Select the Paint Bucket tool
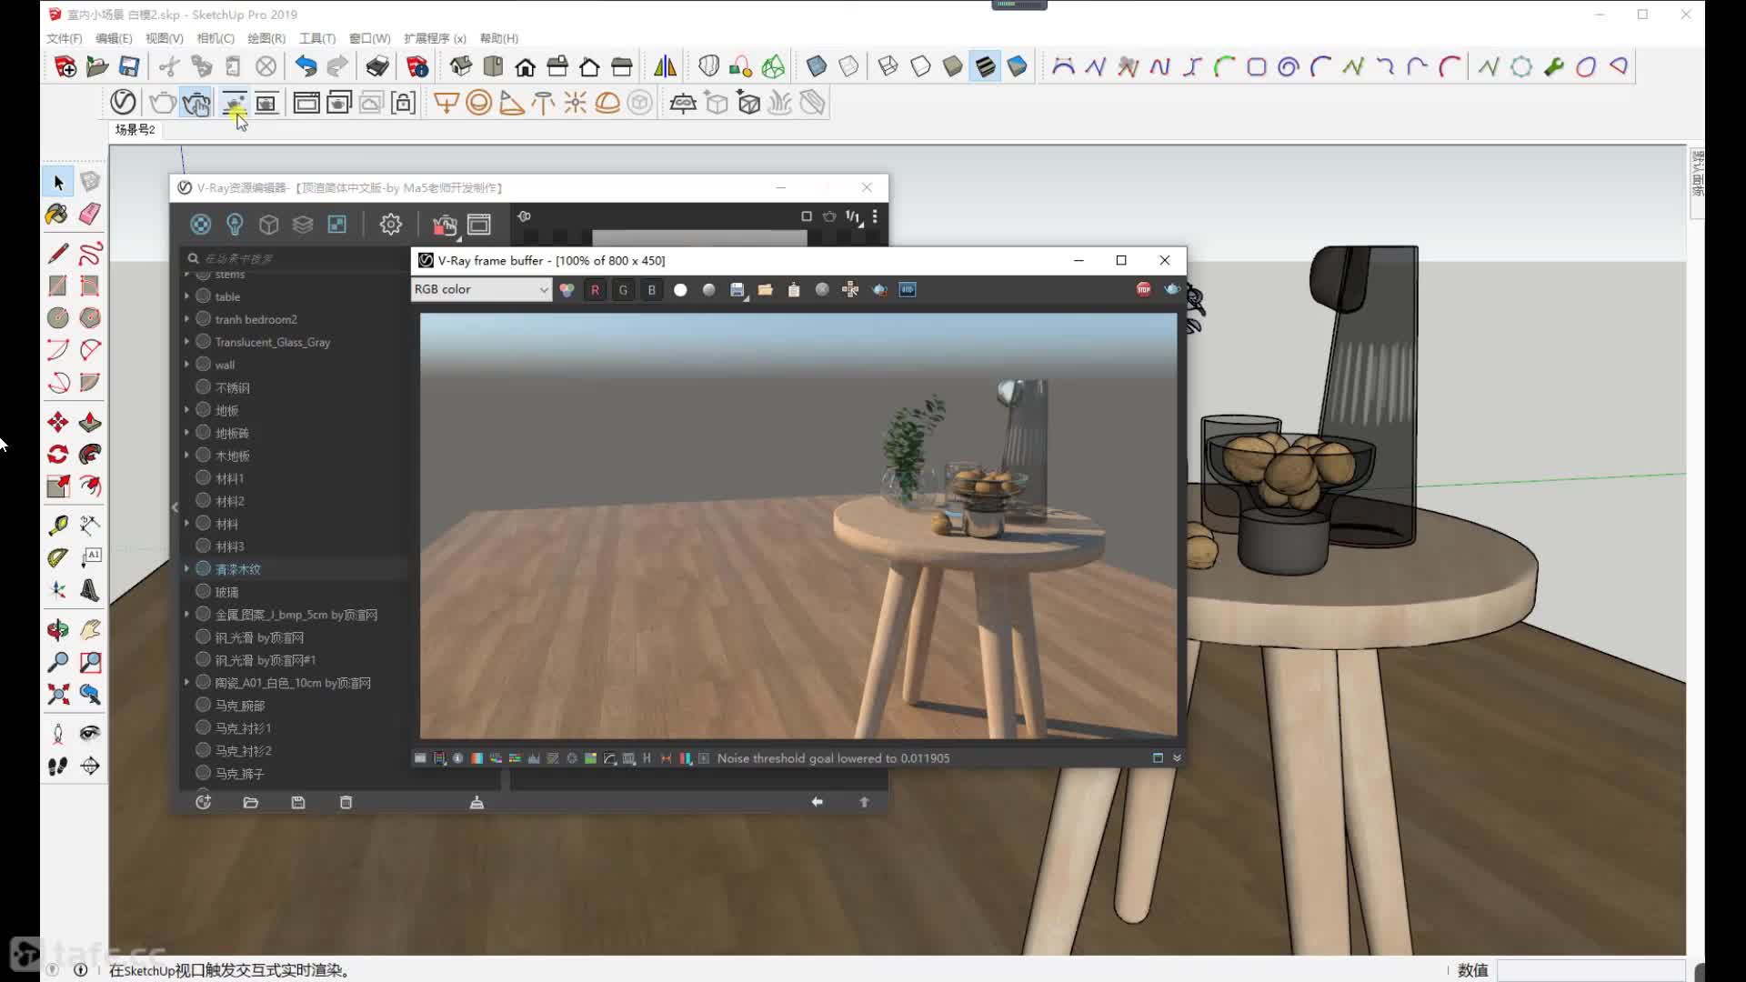Screen dimensions: 1746x982 (x=57, y=215)
